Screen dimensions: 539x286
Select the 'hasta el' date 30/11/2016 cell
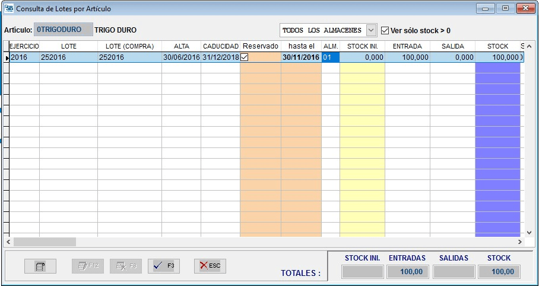tap(301, 57)
